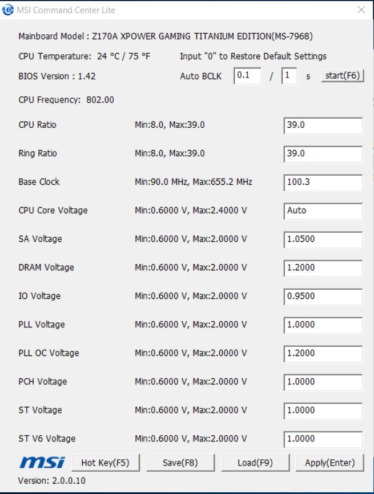
Task: Select the ST Voltage input field
Action: 323,411
